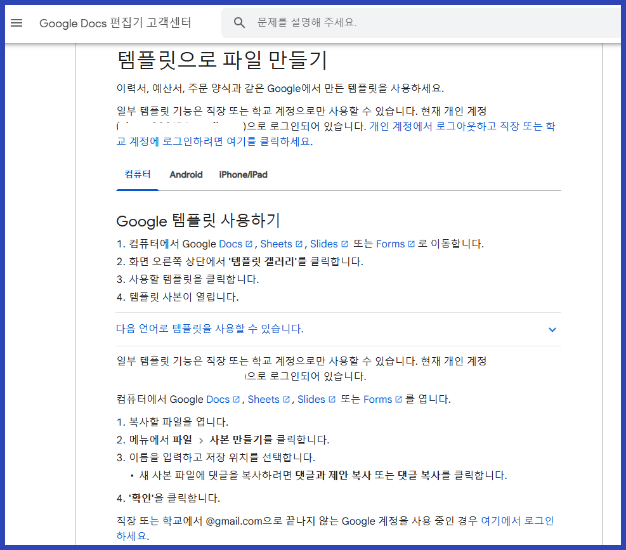Click external-link icon next to Docs in step 1
Screen dimensions: 626x550
click(249, 244)
